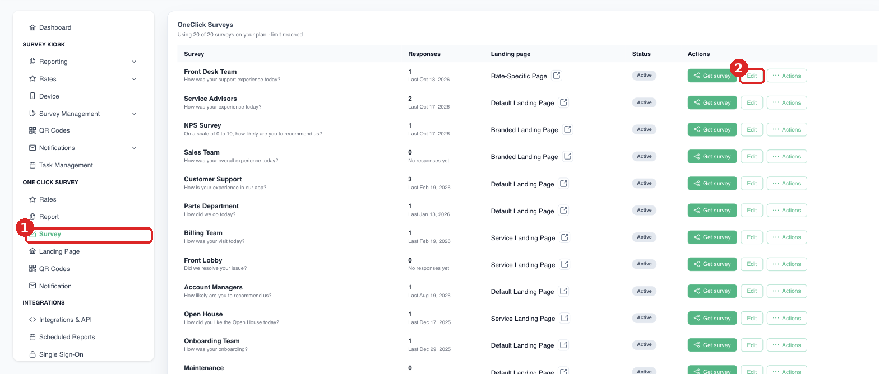Open landing page link icon for Parts Department
Screen dimensions: 879x374
click(x=564, y=211)
